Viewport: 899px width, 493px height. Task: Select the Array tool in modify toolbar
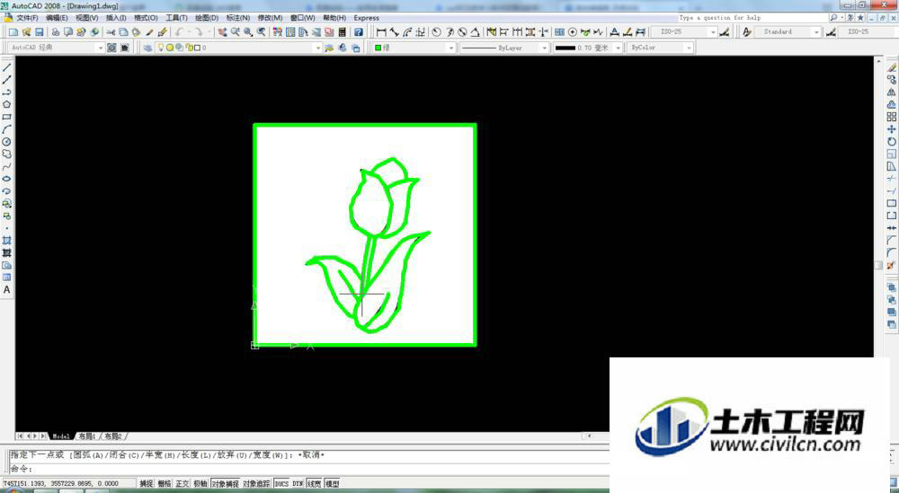(892, 117)
